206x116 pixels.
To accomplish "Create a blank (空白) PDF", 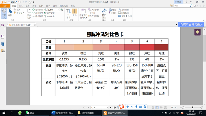I will point(92,13).
